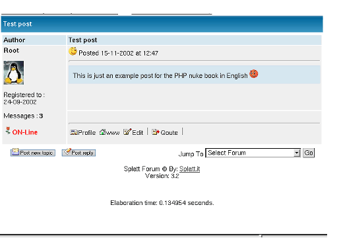The width and height of the screenshot is (339, 244).
Task: Click the Go button beside Jump To
Action: coord(309,153)
